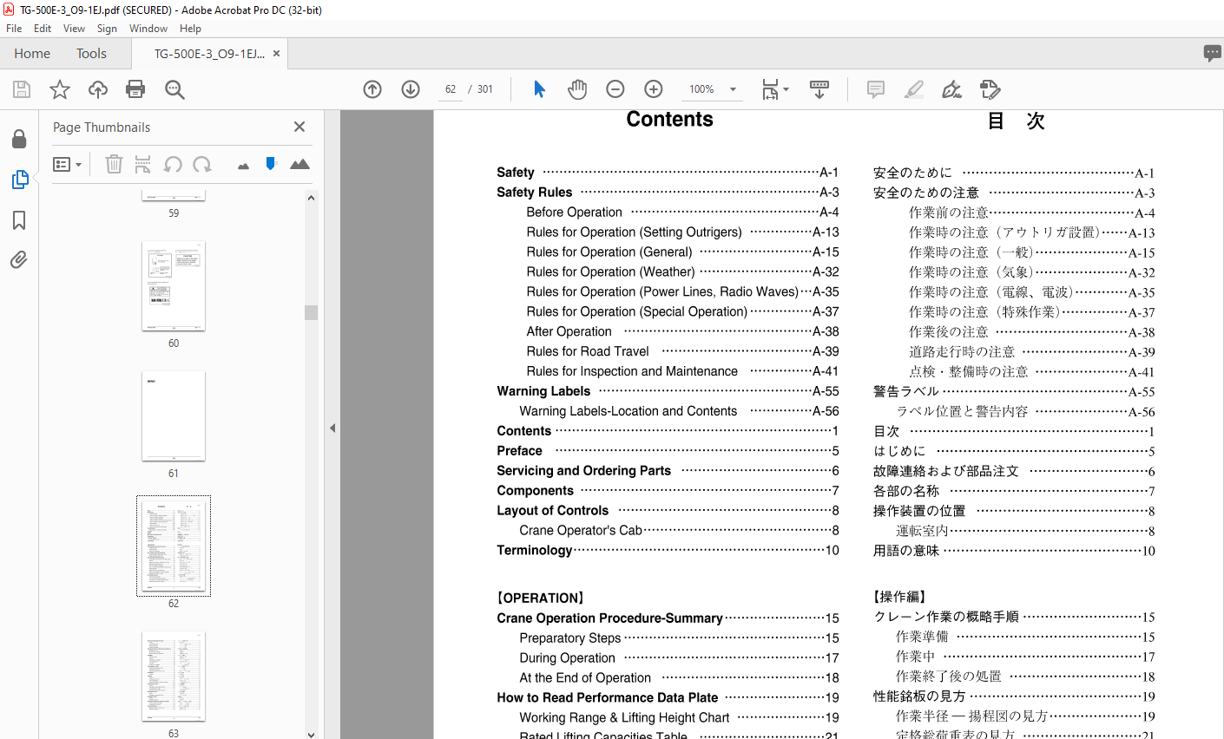Go to the next page (down arrow)

click(411, 89)
